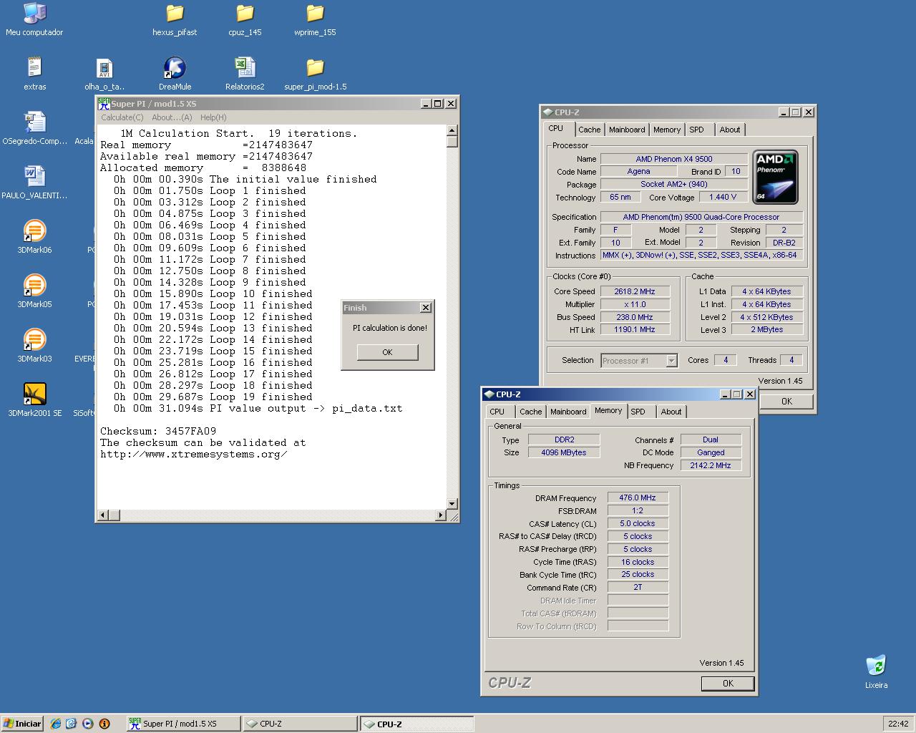Switch to first CPU-Z taskbar button
Viewport: 916px width, 733px height.
point(300,724)
